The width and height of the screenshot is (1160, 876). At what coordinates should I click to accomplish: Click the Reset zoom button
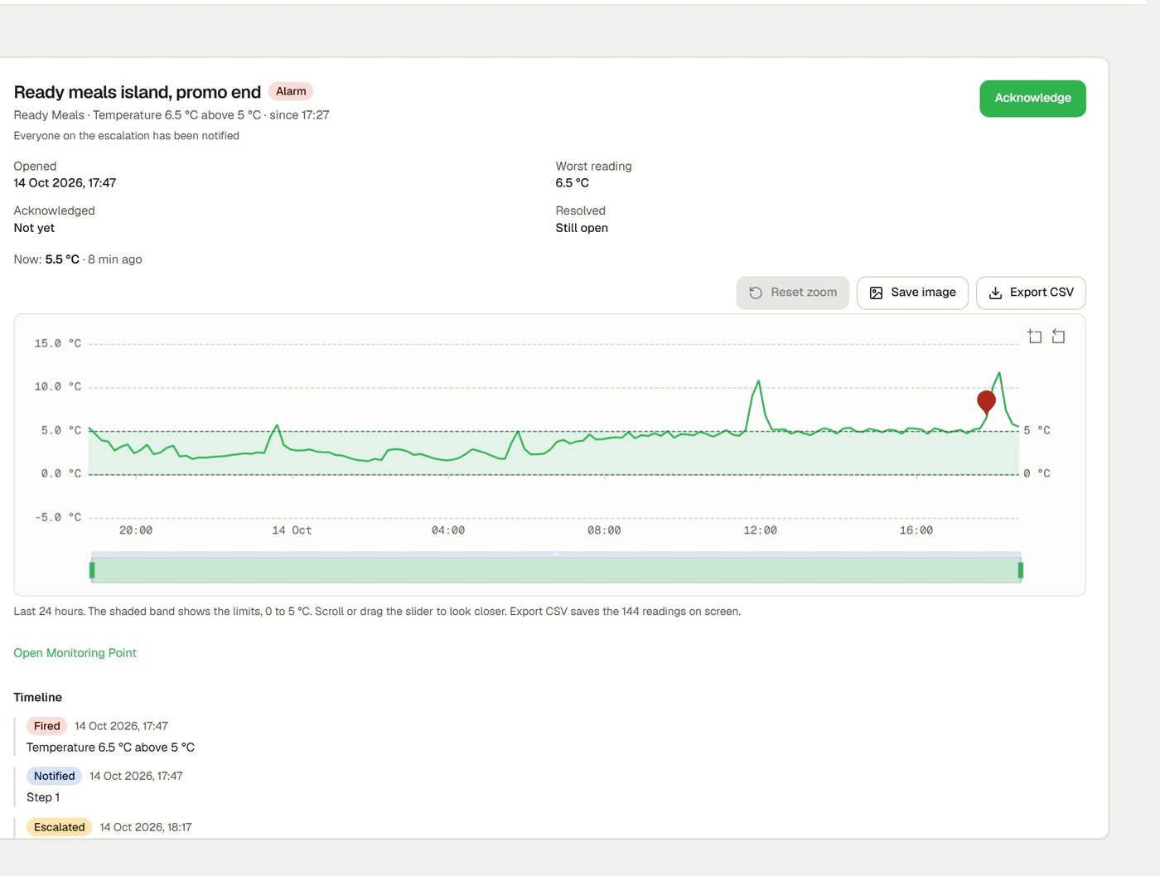[792, 293]
